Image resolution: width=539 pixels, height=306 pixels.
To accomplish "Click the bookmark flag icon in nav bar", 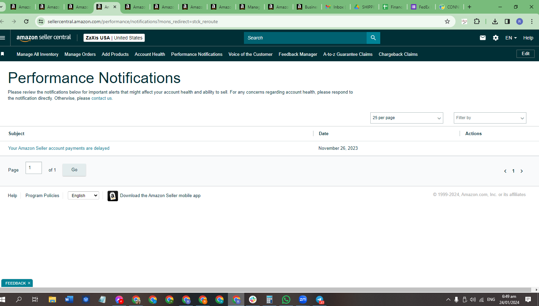I will [2, 54].
